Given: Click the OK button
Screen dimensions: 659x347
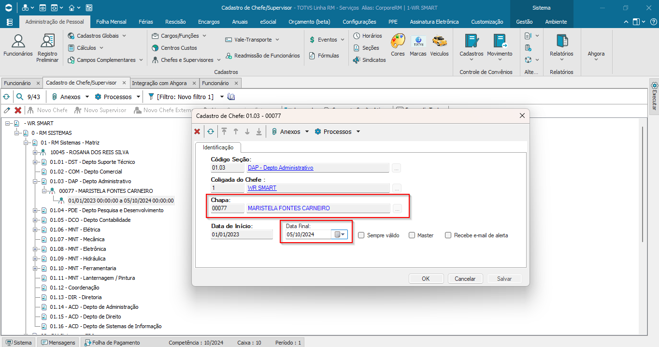Looking at the screenshot, I should tap(426, 278).
